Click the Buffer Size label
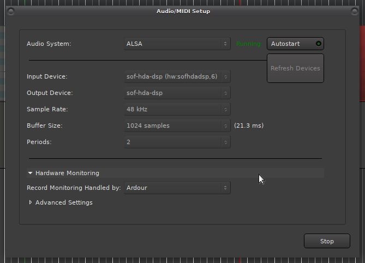This screenshot has height=263, width=365. pyautogui.click(x=45, y=125)
